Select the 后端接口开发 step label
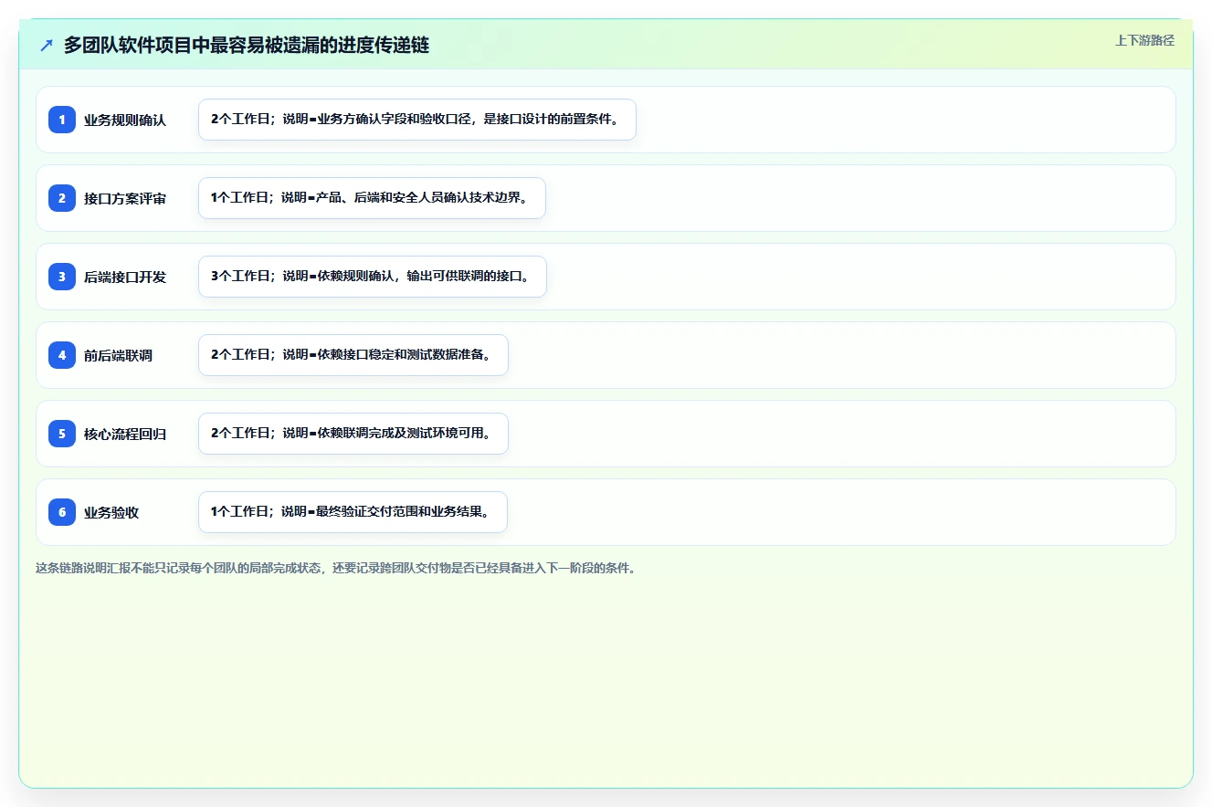This screenshot has height=807, width=1212. (125, 277)
